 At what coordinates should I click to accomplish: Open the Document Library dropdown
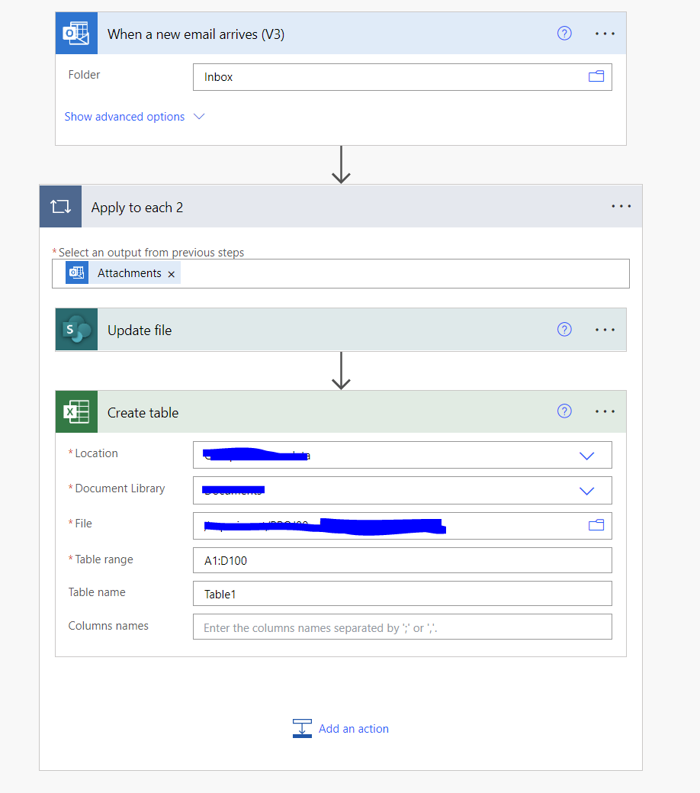tap(586, 490)
